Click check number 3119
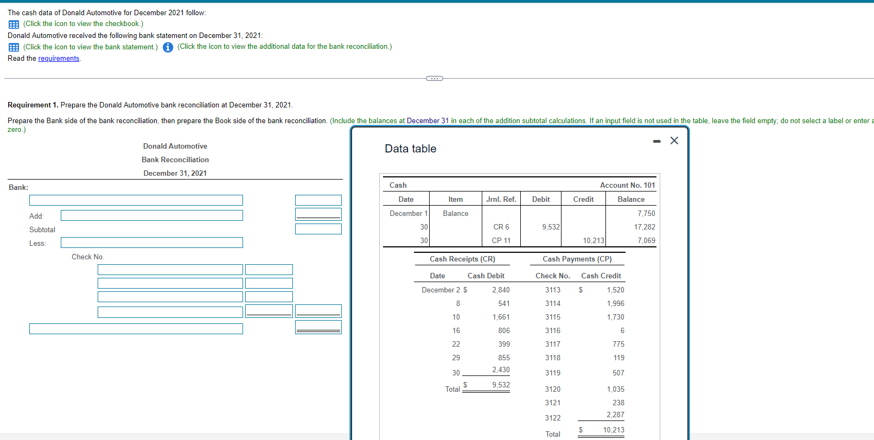This screenshot has height=440, width=874. coord(553,373)
